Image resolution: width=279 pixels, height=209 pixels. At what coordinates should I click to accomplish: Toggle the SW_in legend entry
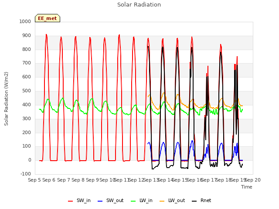coord(79,201)
